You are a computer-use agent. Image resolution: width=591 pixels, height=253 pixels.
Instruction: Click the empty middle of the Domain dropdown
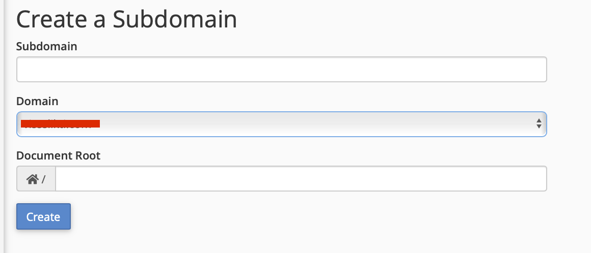click(316, 124)
